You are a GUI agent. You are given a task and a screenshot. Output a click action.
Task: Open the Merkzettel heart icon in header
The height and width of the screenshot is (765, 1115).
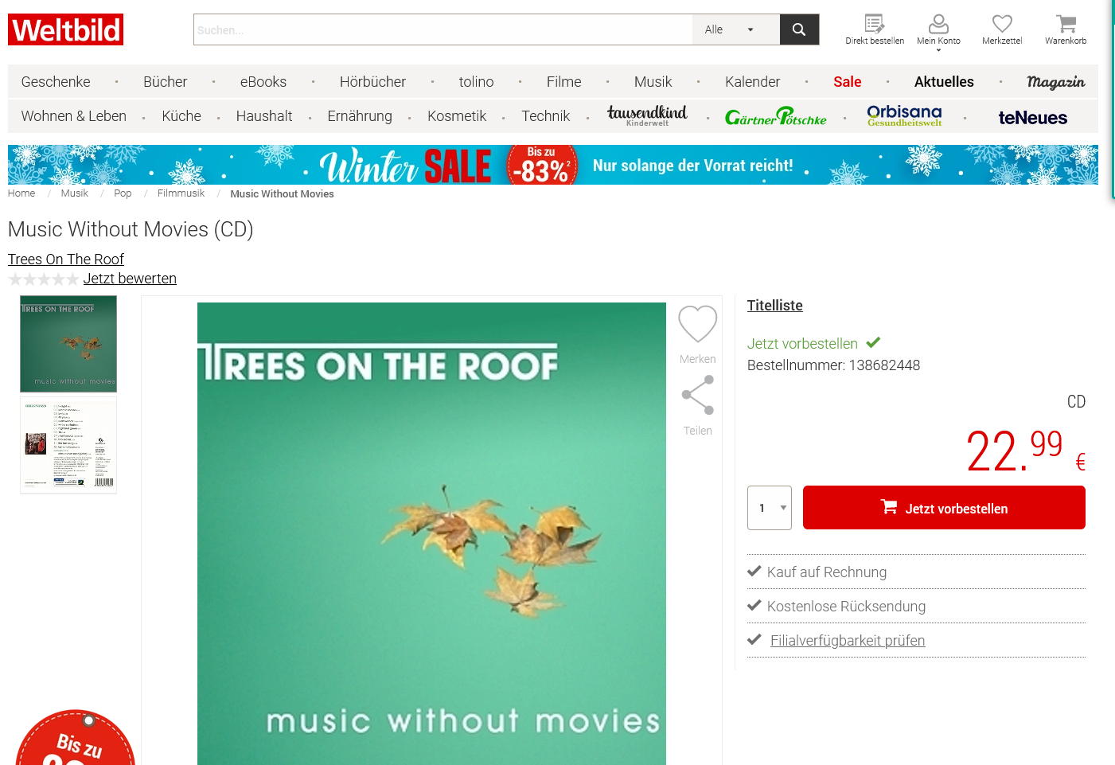pos(1002,25)
